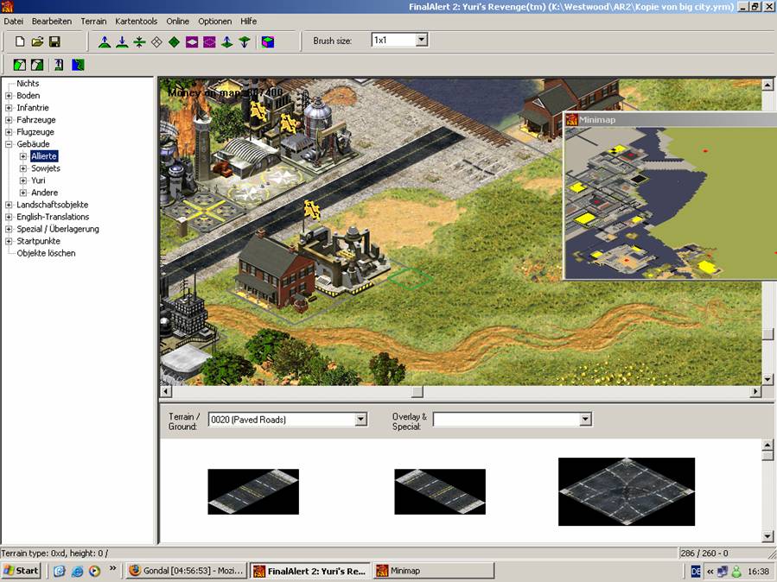Open the Terrain menu
Image resolution: width=777 pixels, height=582 pixels.
click(x=93, y=21)
